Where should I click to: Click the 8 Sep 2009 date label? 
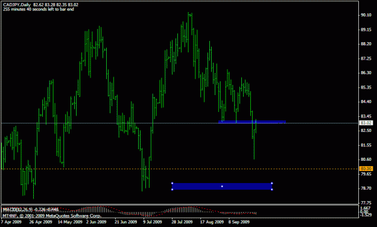[239, 222]
